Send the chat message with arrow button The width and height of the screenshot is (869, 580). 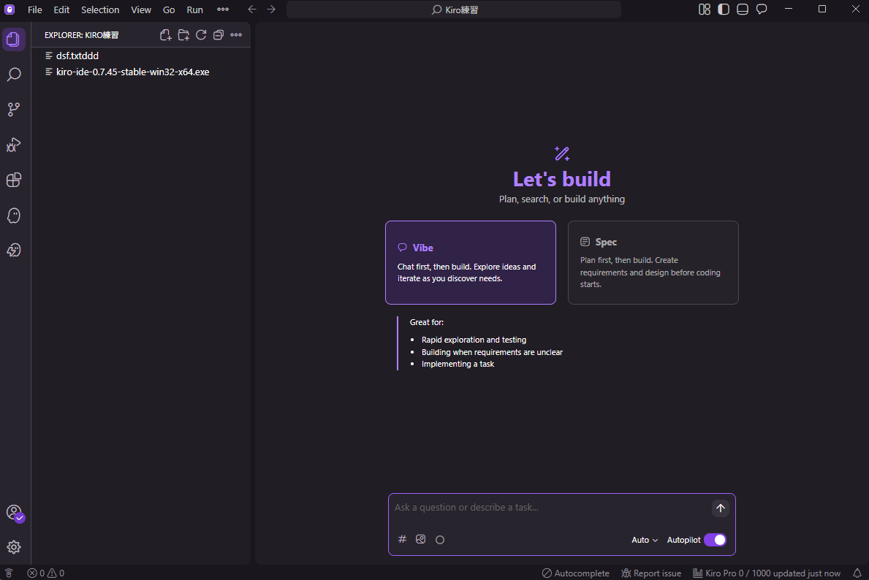[x=720, y=508]
